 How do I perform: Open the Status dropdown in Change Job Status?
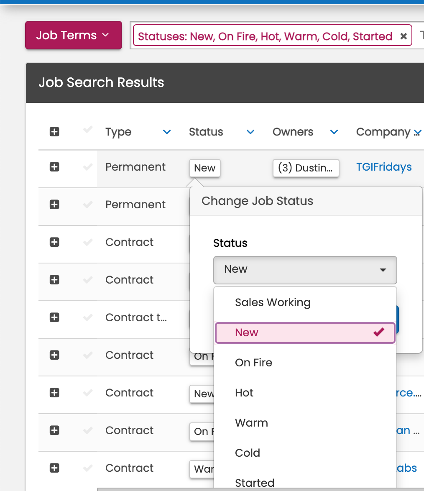[305, 270]
